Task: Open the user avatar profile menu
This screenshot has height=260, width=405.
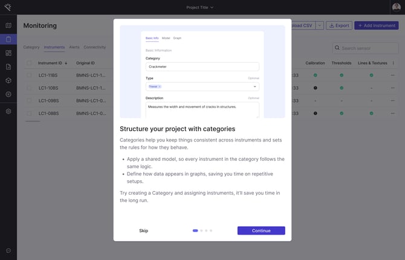Action: pyautogui.click(x=397, y=7)
